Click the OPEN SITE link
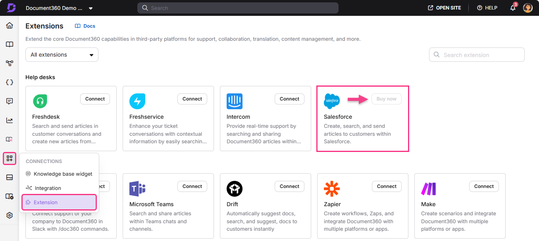The width and height of the screenshot is (539, 241). [444, 8]
